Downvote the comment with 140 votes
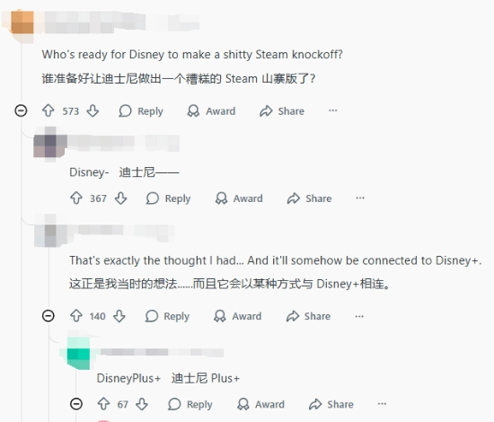The width and height of the screenshot is (494, 422). pos(119,316)
